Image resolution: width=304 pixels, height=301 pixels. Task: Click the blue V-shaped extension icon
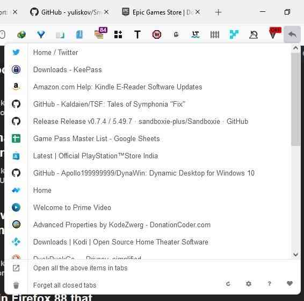[41, 34]
